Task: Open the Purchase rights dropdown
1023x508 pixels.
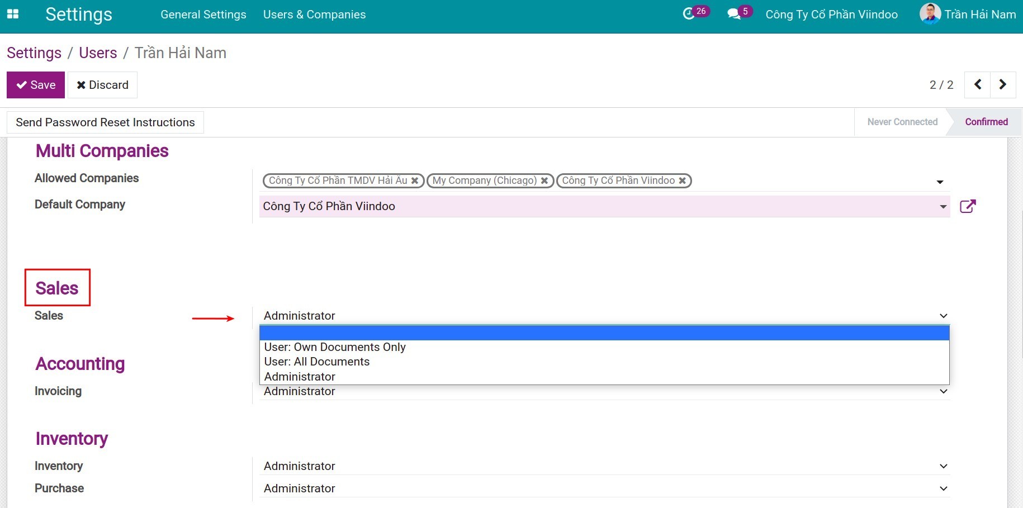Action: pyautogui.click(x=944, y=488)
